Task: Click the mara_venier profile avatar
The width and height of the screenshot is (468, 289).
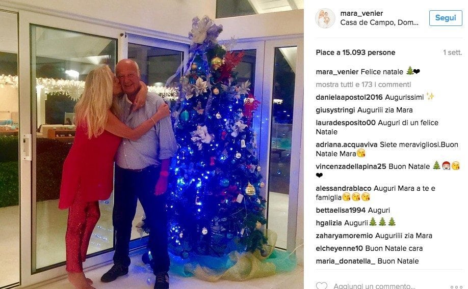Action: pos(325,18)
